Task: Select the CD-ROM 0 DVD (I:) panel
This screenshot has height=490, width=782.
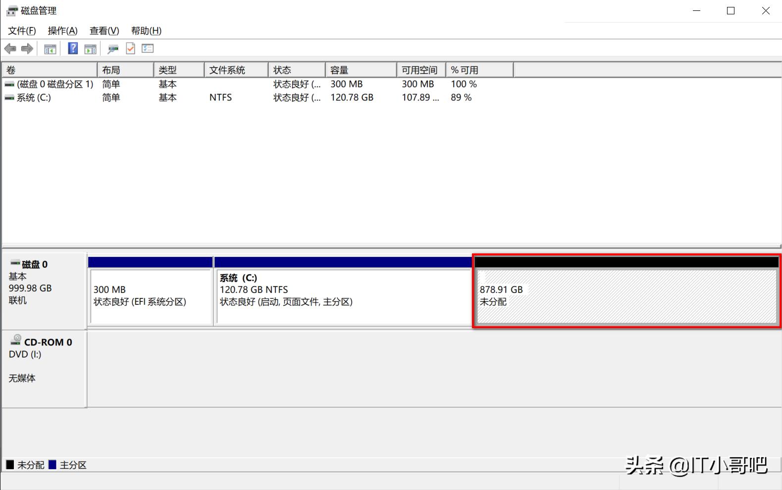Action: (x=44, y=369)
